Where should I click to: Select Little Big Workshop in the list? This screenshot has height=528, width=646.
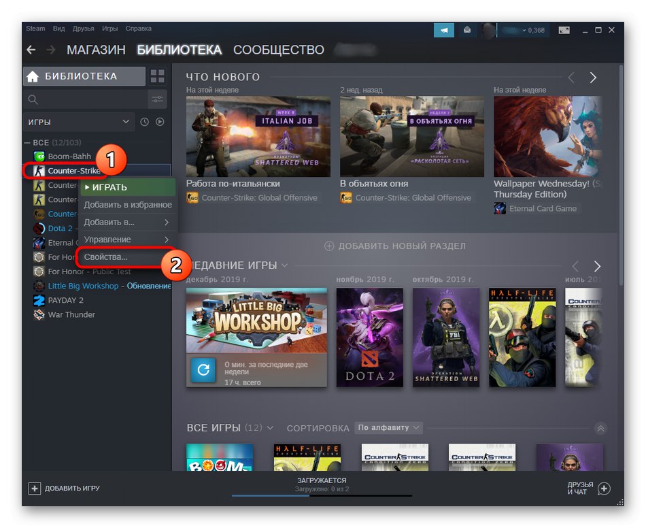pos(83,286)
